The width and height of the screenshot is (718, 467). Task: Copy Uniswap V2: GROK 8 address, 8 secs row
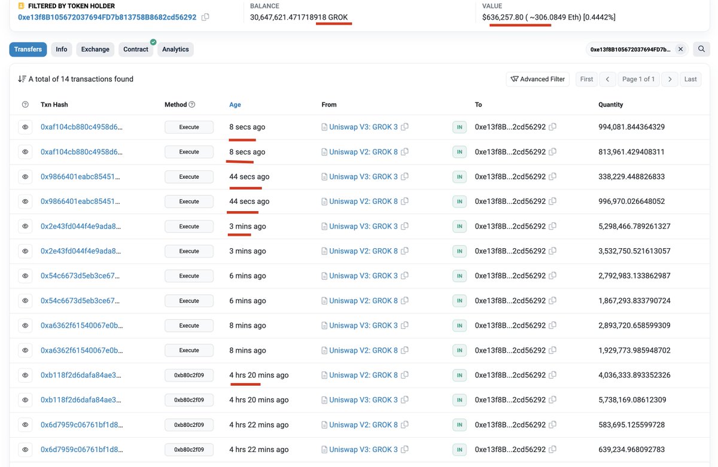405,152
